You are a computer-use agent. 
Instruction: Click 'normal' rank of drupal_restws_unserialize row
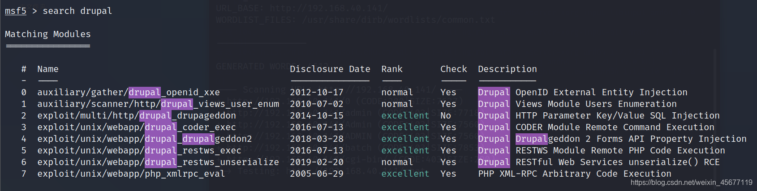click(x=397, y=162)
